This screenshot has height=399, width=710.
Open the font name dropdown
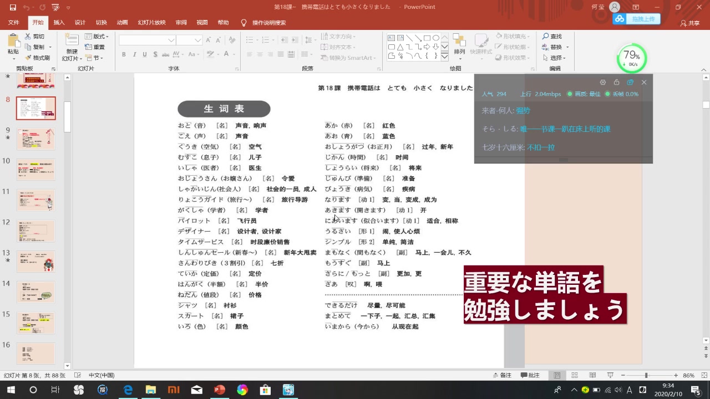tap(171, 40)
